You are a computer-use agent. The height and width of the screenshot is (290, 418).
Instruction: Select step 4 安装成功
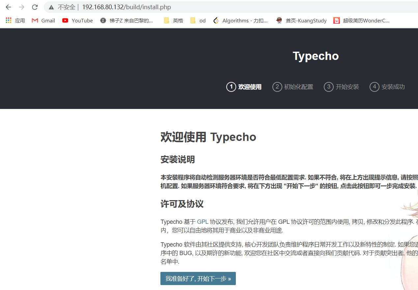pos(387,87)
